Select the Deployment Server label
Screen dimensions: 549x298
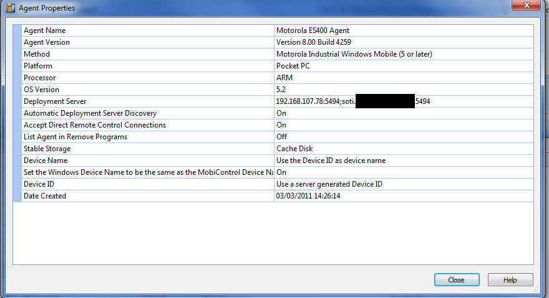[55, 101]
